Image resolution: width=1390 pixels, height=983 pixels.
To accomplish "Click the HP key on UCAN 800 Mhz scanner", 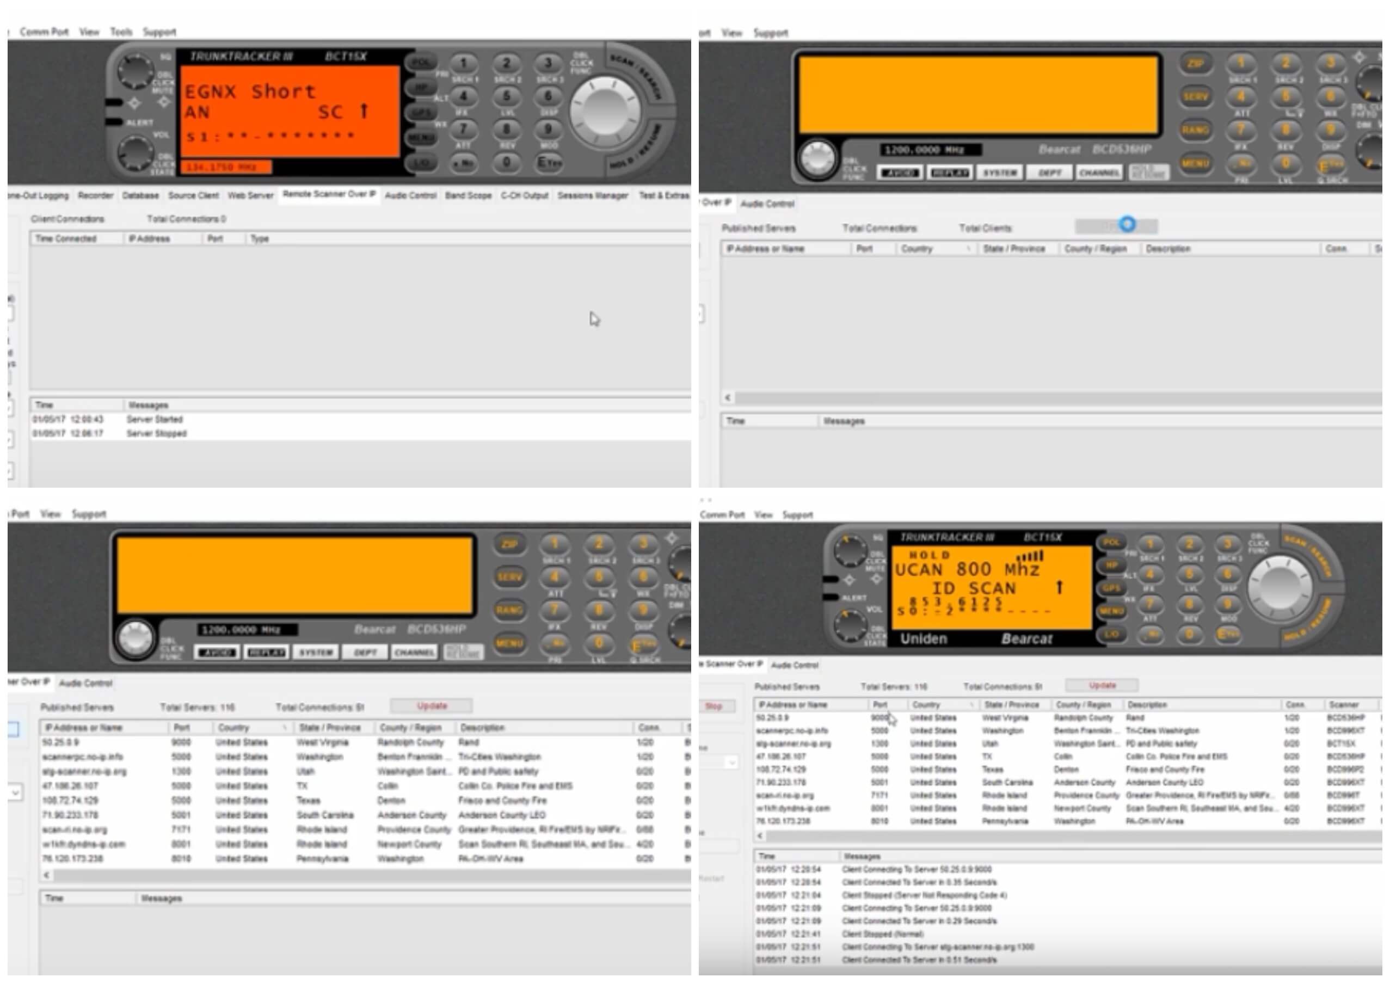I will pos(1111,566).
